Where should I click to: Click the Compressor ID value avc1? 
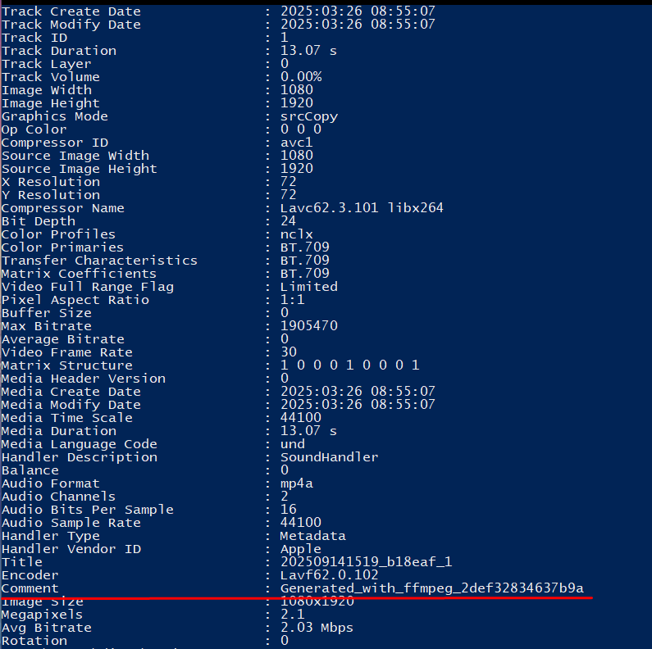pyautogui.click(x=297, y=143)
